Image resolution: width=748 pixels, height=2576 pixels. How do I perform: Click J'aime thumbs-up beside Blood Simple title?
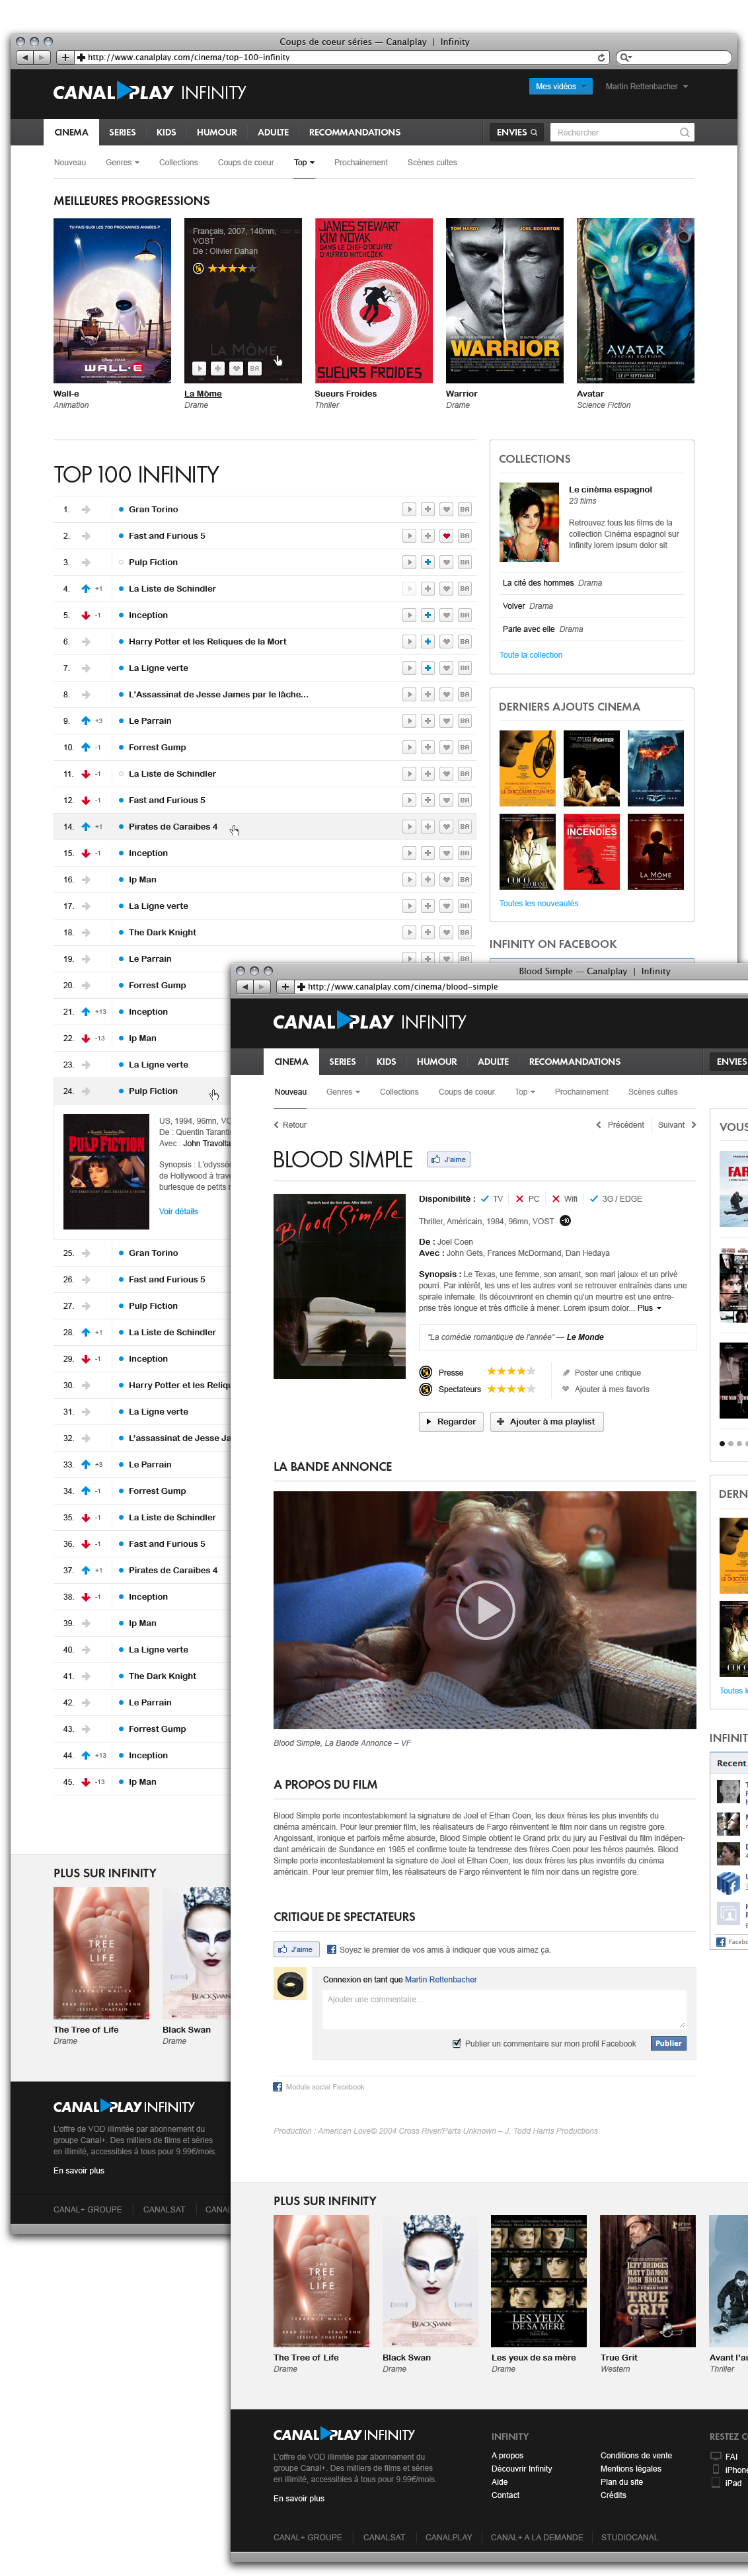pos(449,1159)
